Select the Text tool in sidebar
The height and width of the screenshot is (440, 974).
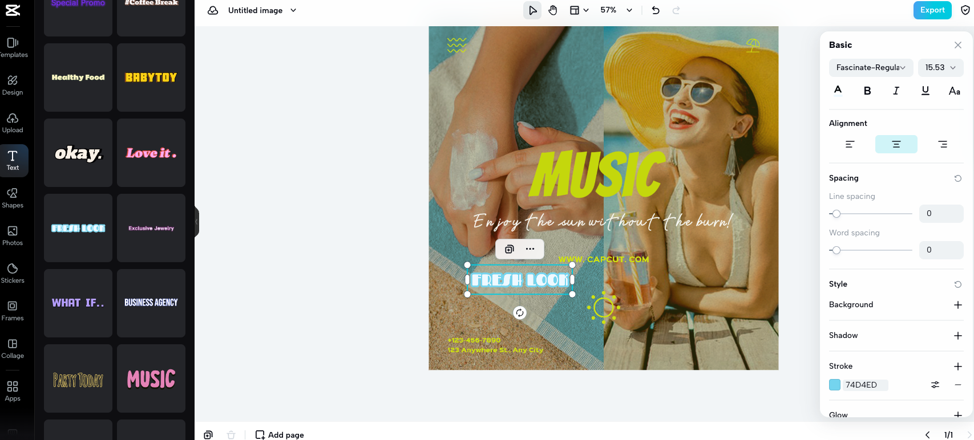tap(13, 160)
